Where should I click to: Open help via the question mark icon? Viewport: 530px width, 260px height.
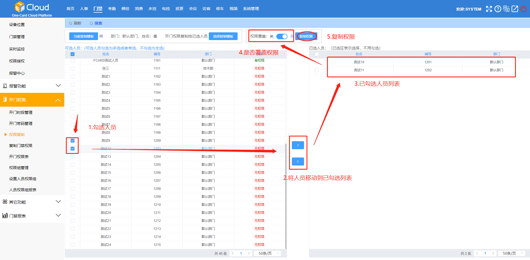tap(498, 9)
